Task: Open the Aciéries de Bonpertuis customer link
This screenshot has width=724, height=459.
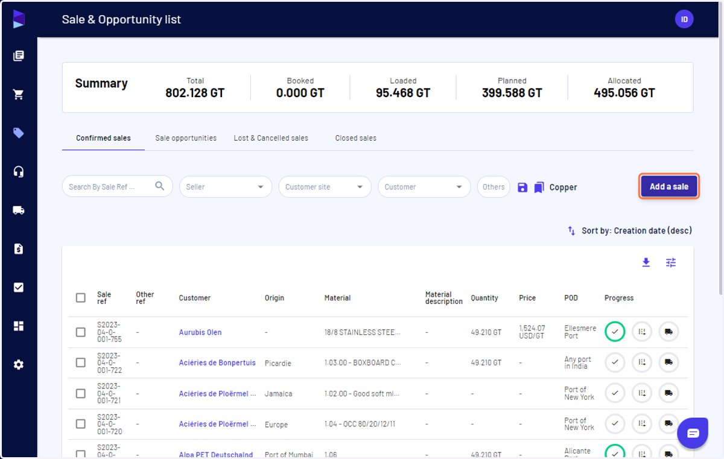Action: click(217, 363)
